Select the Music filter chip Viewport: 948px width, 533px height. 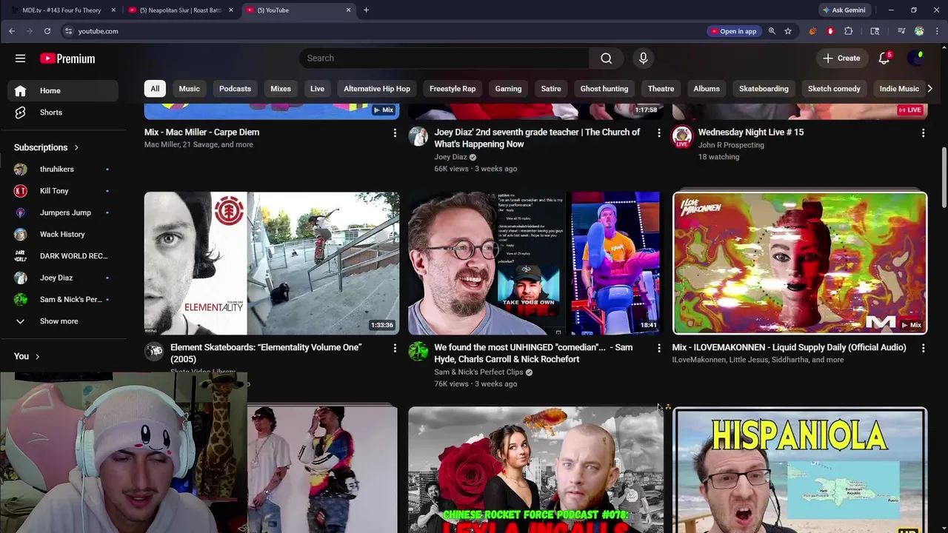pyautogui.click(x=189, y=89)
